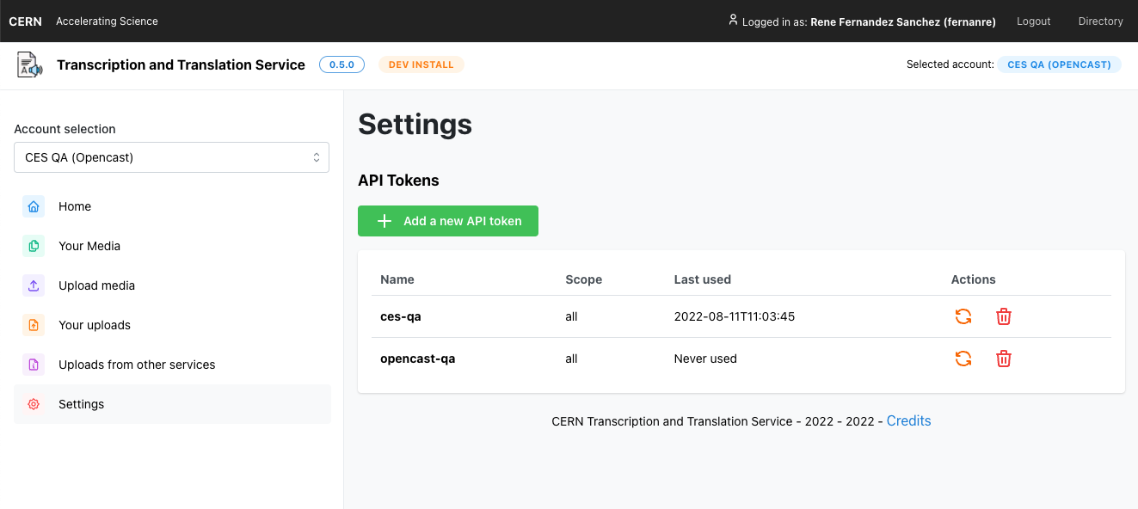
Task: Select the ces-qa token name
Action: tap(400, 316)
